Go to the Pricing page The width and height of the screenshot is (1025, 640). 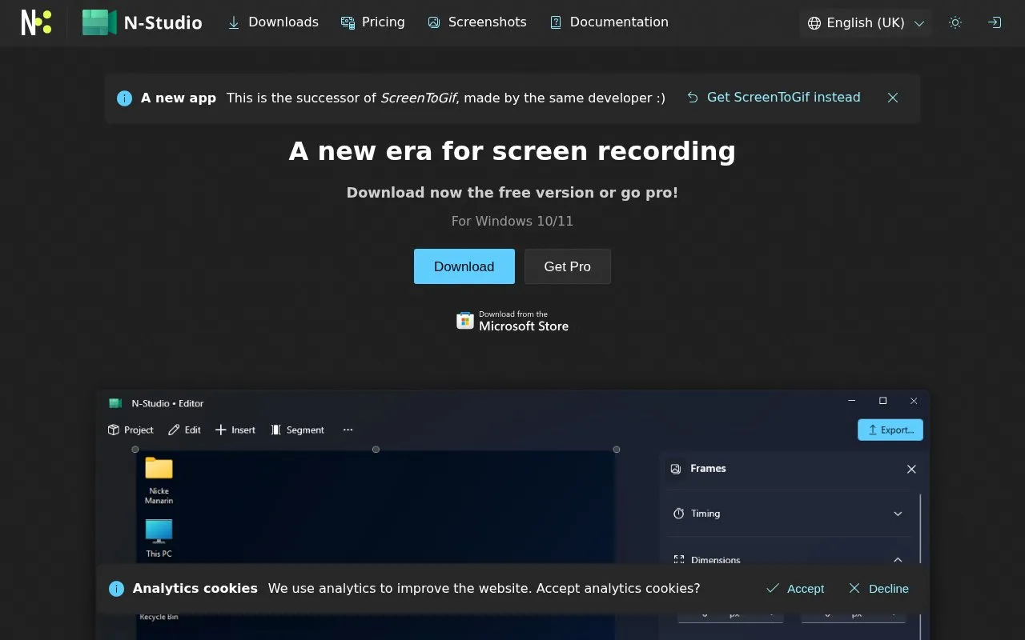(x=373, y=22)
